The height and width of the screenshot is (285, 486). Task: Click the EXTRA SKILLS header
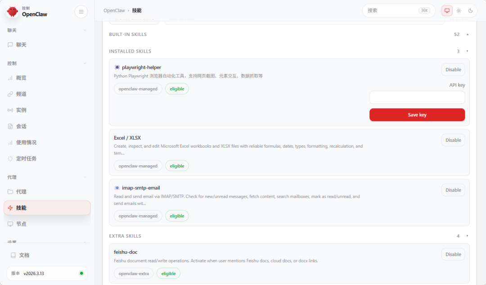[125, 236]
